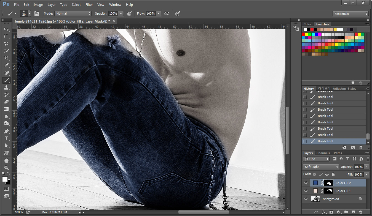Hide the Background layer

[x=306, y=199]
